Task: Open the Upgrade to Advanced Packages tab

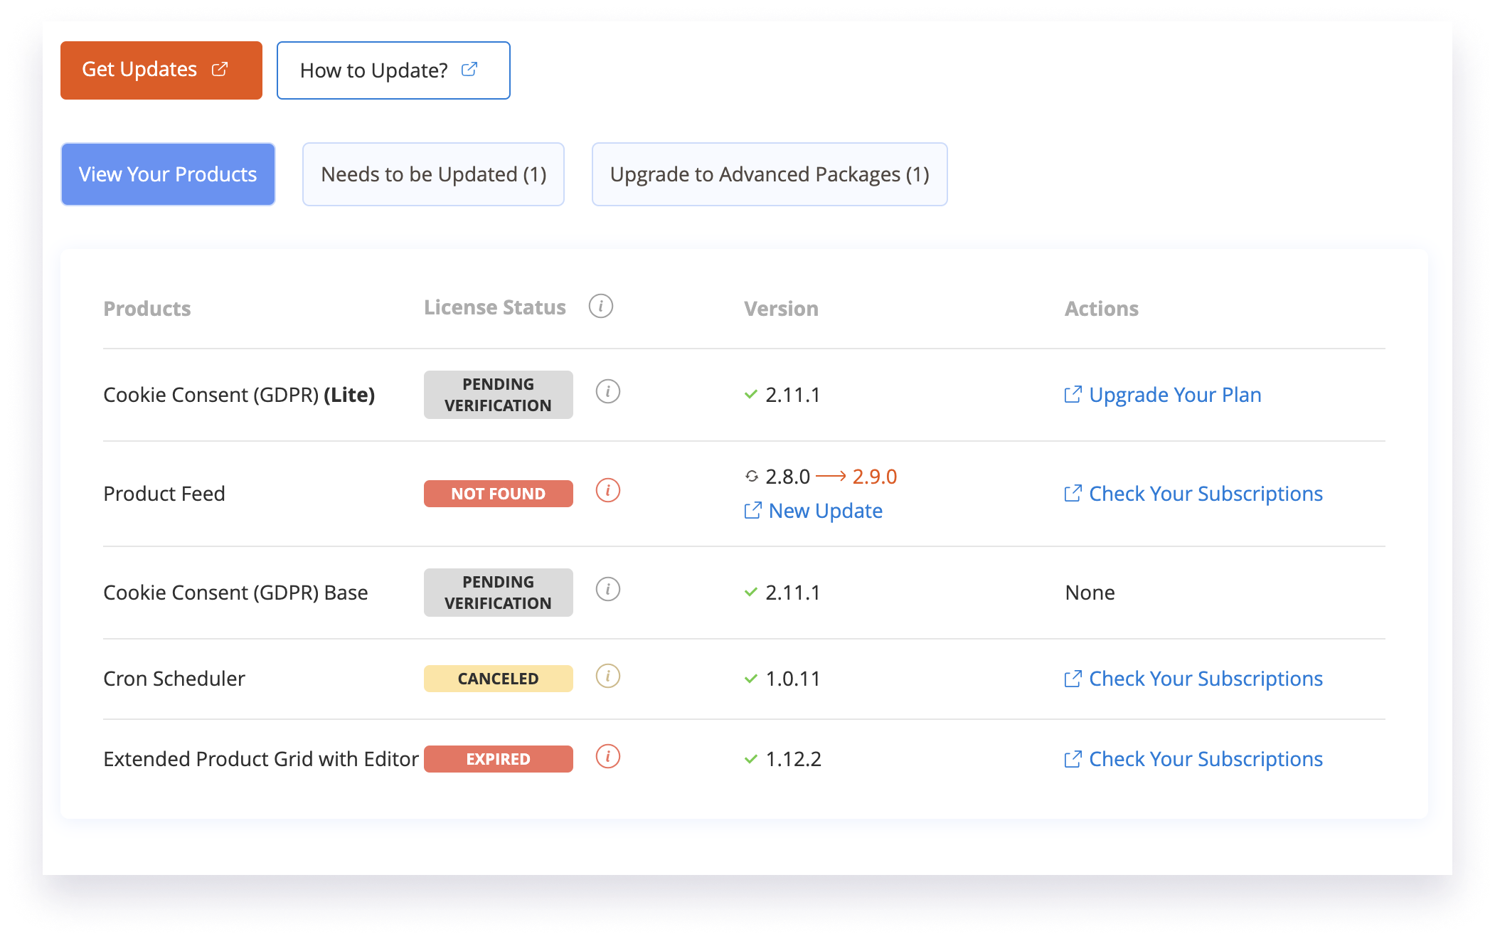Action: tap(769, 174)
